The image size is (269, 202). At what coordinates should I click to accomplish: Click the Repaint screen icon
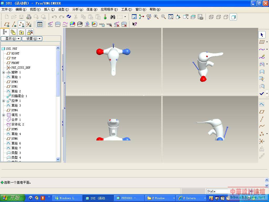(134, 17)
